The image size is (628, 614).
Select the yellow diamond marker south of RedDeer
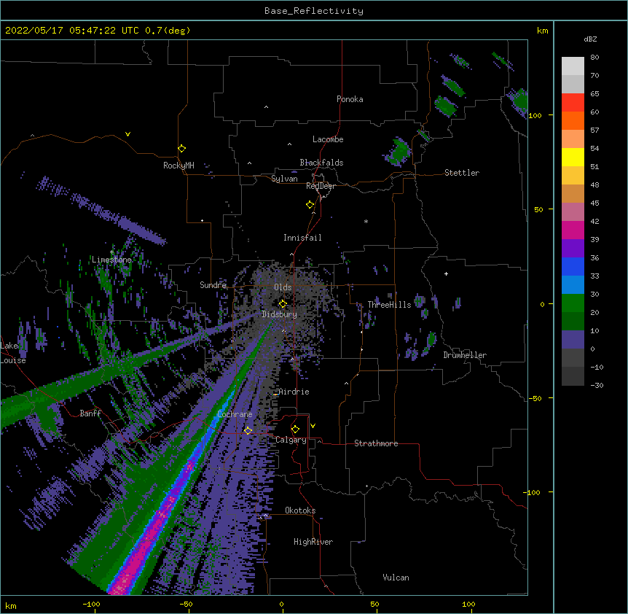click(x=310, y=205)
